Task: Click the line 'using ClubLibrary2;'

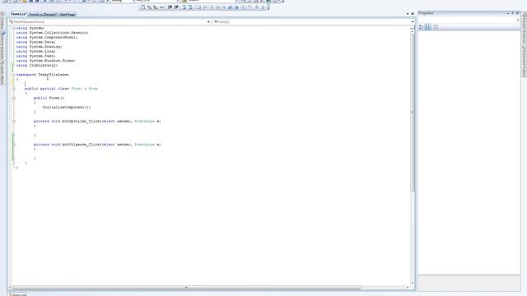Action: pos(37,66)
